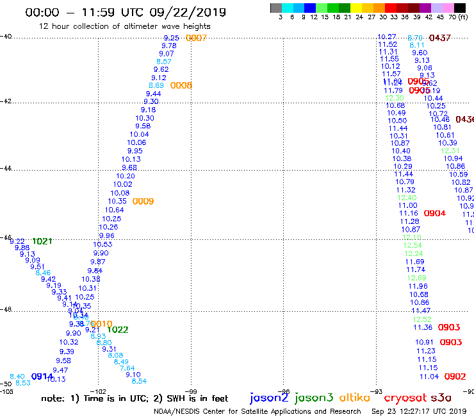Viewport: 474px width, 417px height.
Task: Click the '10.94' wave height value
Action: pos(453,158)
